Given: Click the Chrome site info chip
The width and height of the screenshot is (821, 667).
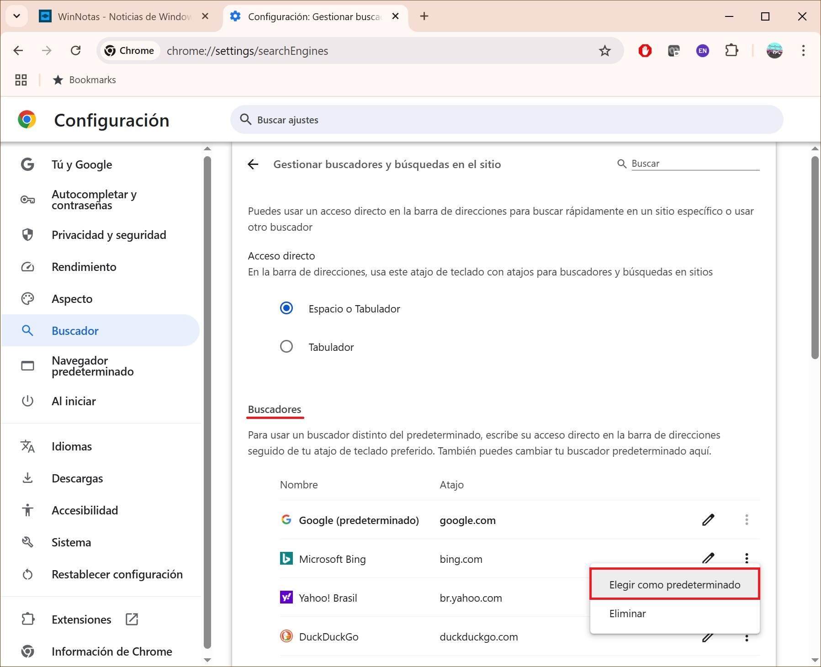Looking at the screenshot, I should (130, 51).
